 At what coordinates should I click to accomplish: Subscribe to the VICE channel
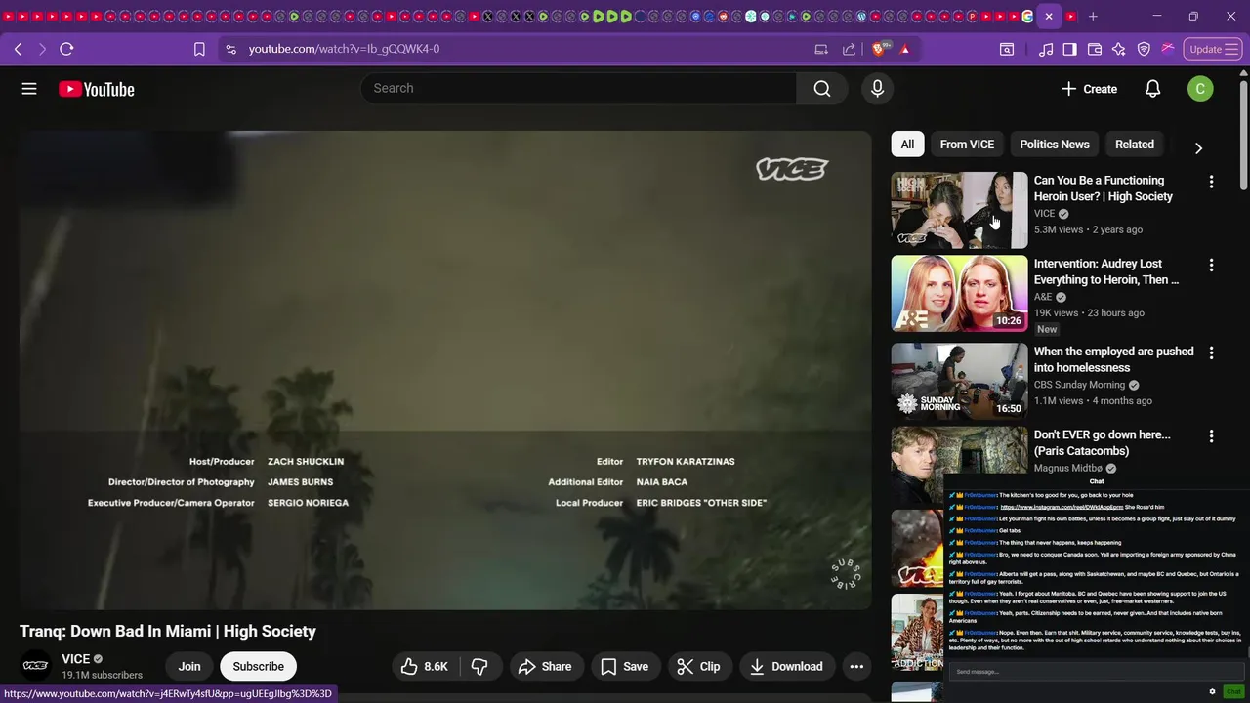tap(259, 666)
